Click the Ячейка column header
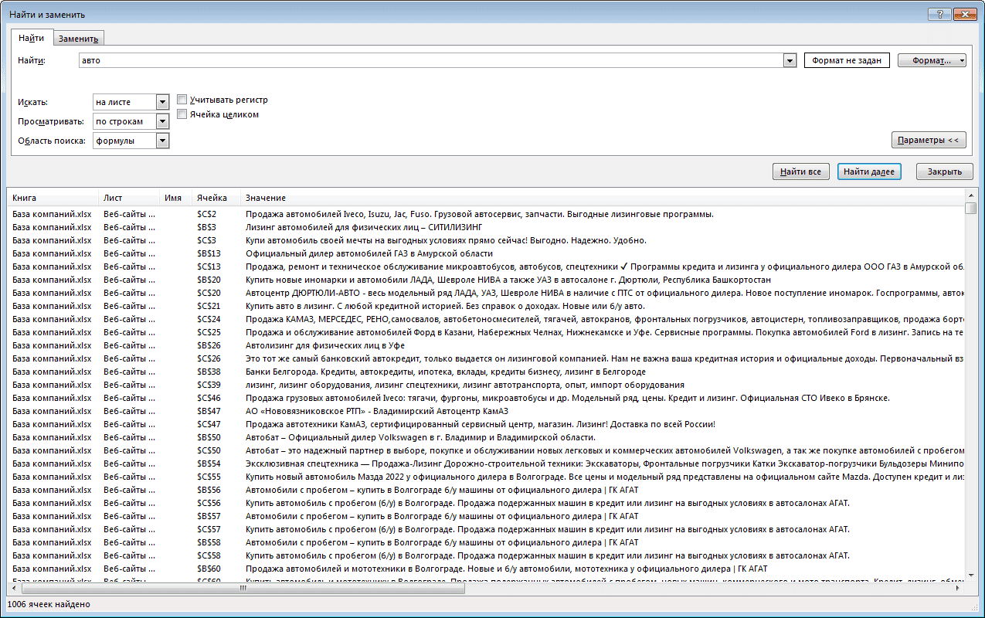 pyautogui.click(x=216, y=198)
